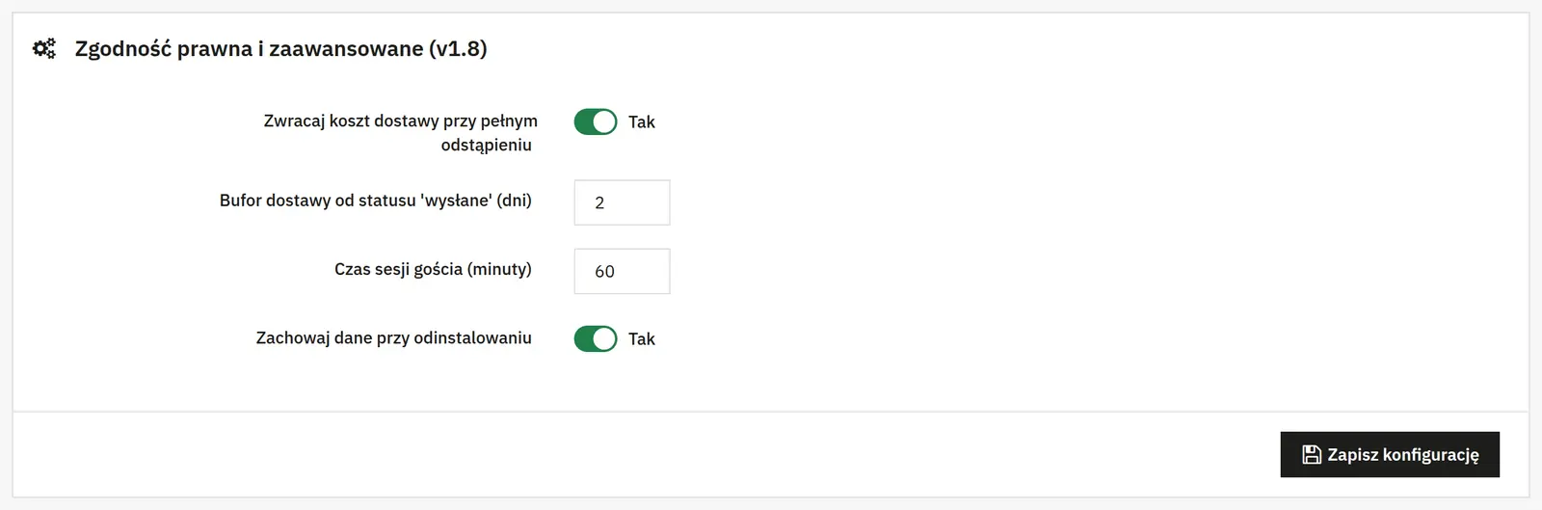The width and height of the screenshot is (1542, 510).
Task: Click the white knob of the delivery refund switch
Action: click(604, 121)
